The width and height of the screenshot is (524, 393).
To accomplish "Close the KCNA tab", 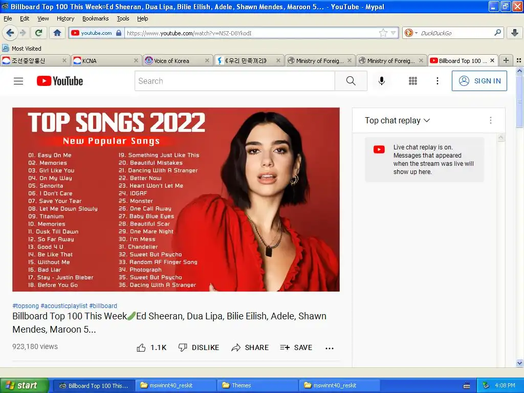I will tap(136, 60).
